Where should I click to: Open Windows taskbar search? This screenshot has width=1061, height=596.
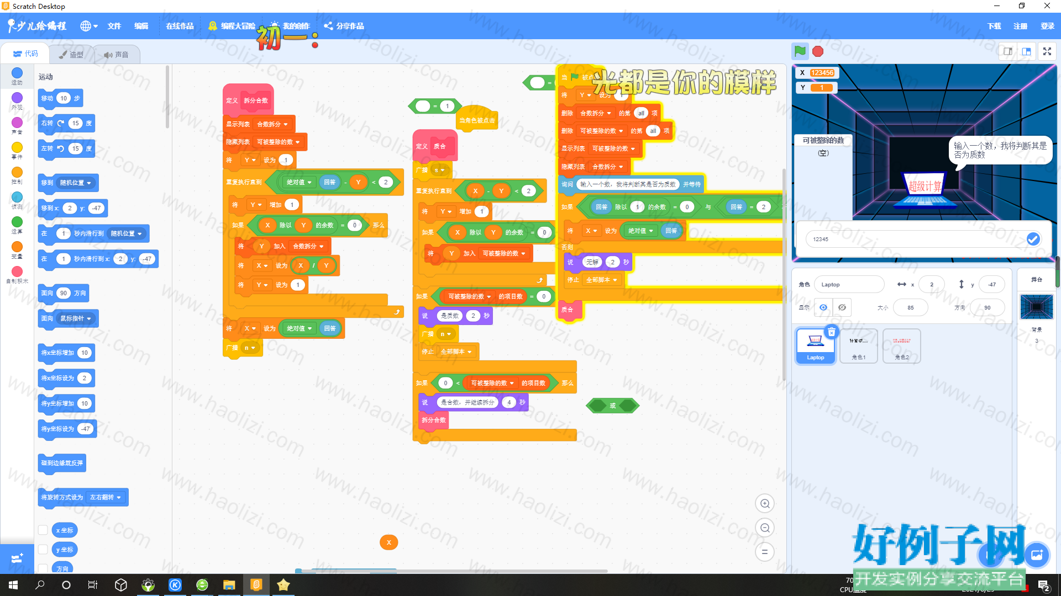click(40, 585)
